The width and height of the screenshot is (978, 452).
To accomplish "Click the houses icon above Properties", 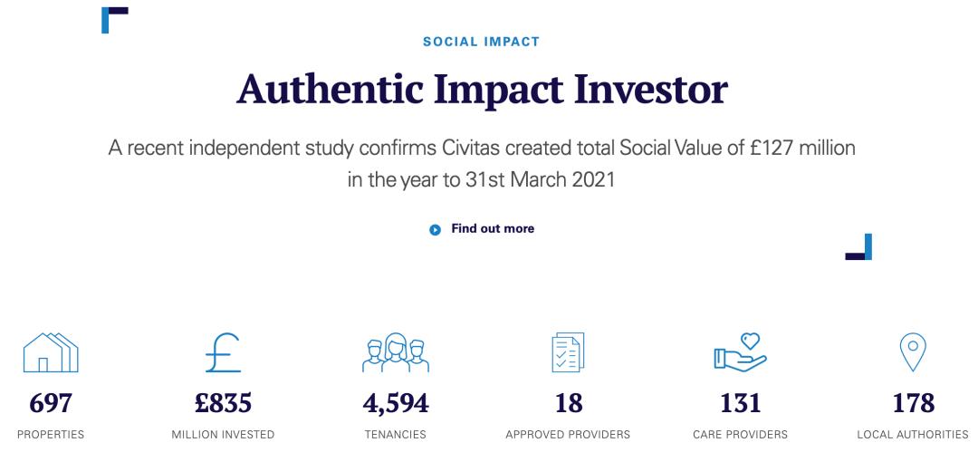I will tap(51, 352).
